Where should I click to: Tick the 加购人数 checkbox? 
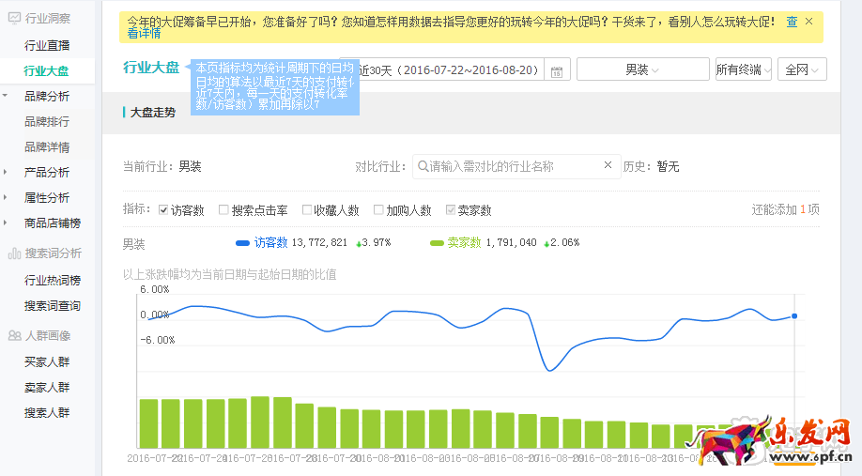pyautogui.click(x=378, y=210)
